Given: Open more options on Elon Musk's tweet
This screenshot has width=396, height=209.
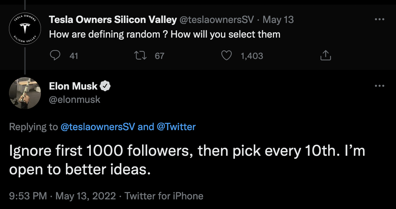Looking at the screenshot, I should 379,86.
